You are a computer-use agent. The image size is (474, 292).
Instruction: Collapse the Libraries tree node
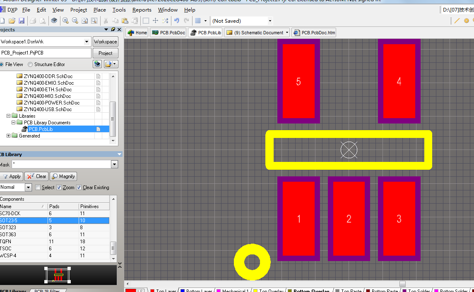click(8, 116)
